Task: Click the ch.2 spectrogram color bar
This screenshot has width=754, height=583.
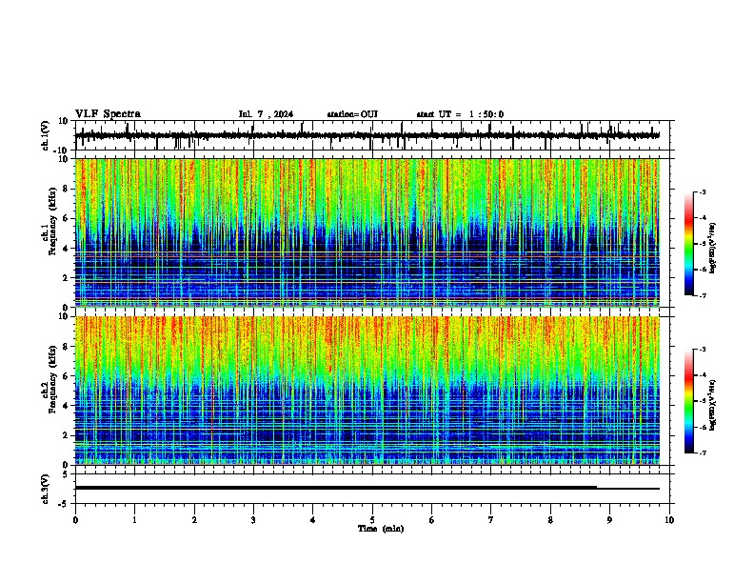Action: pos(689,401)
